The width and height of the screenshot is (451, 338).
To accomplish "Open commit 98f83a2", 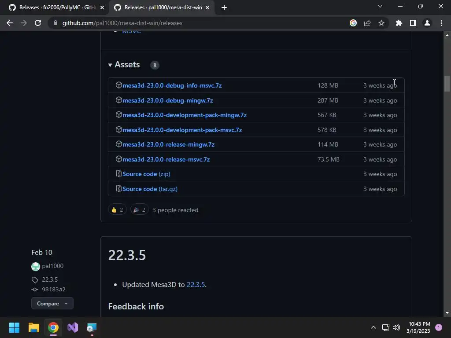I will coord(54,290).
